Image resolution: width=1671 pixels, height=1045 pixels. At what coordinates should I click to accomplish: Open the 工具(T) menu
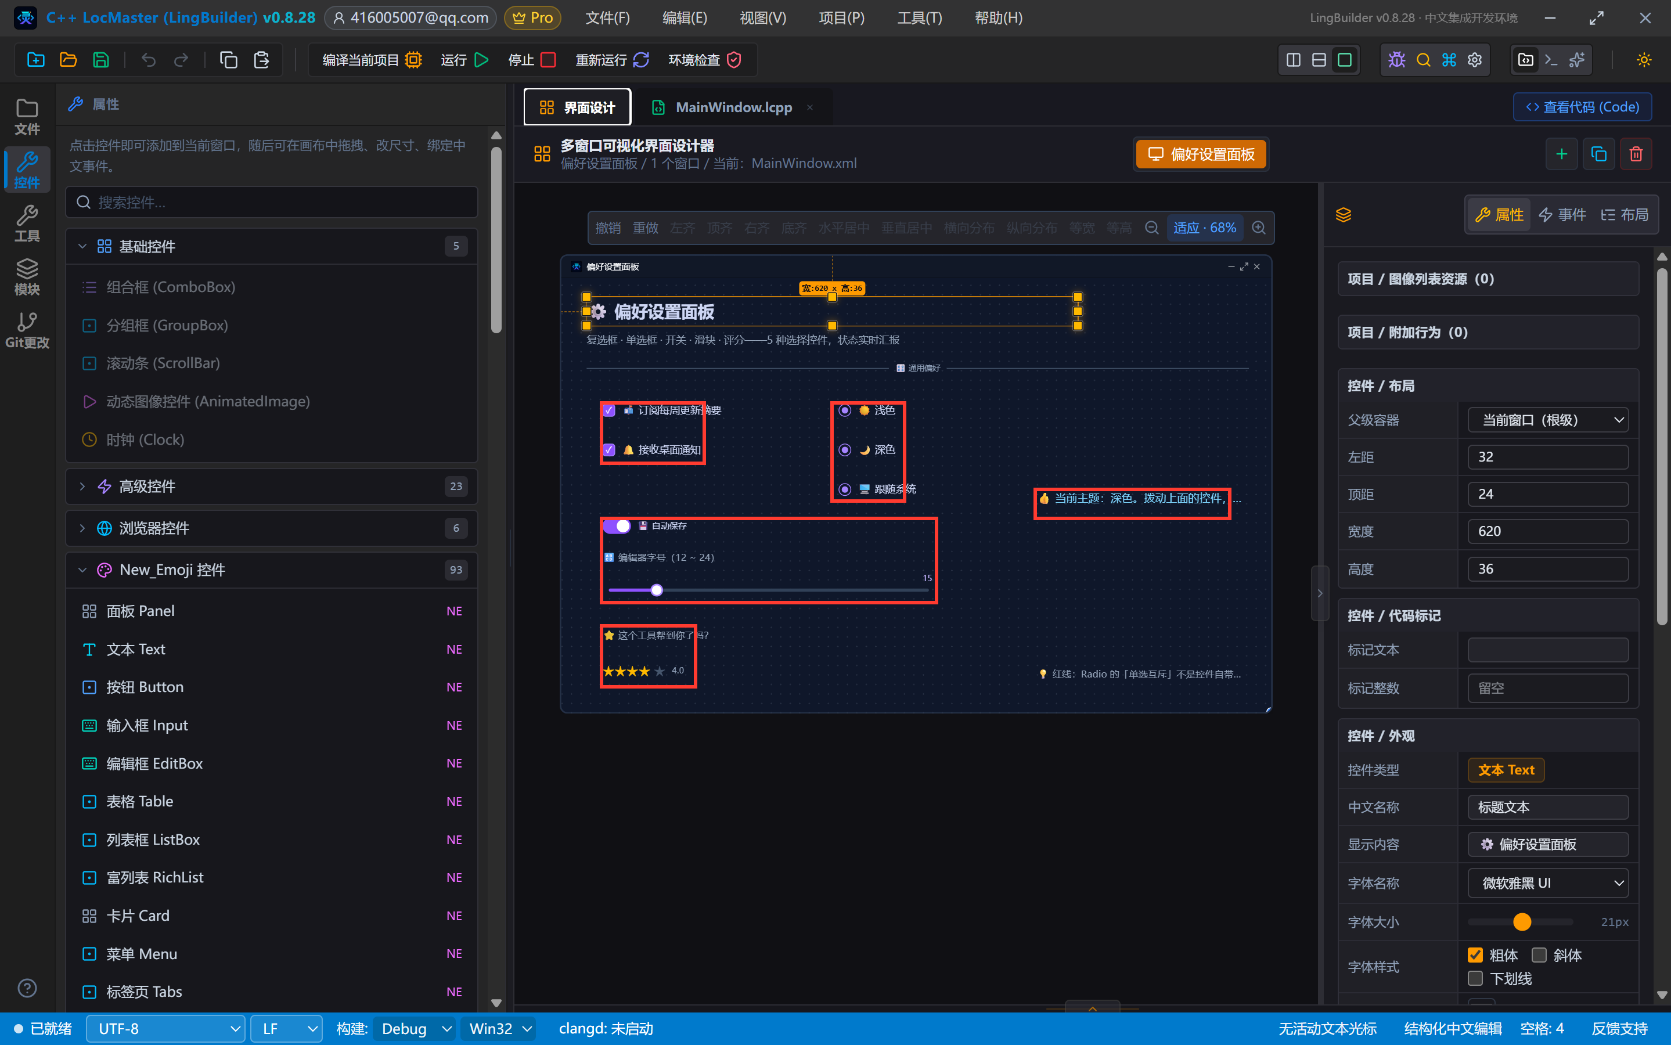coord(919,18)
